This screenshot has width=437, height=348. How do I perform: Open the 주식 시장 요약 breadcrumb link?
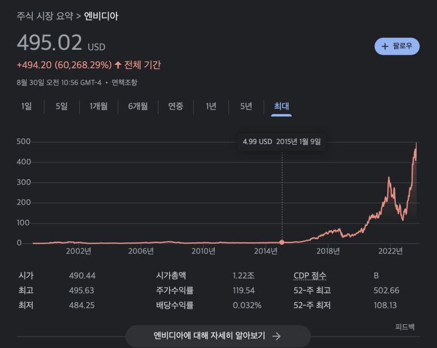[x=45, y=16]
